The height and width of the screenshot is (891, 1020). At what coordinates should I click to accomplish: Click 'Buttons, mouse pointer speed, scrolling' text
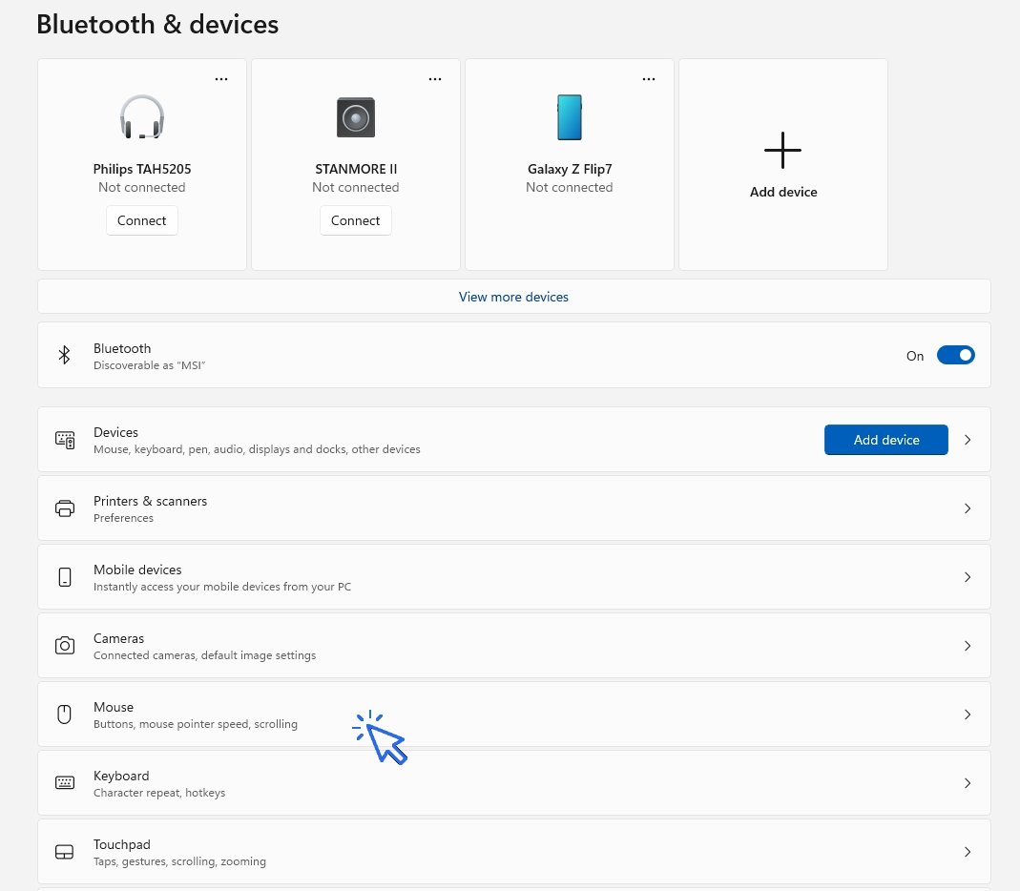(x=196, y=724)
